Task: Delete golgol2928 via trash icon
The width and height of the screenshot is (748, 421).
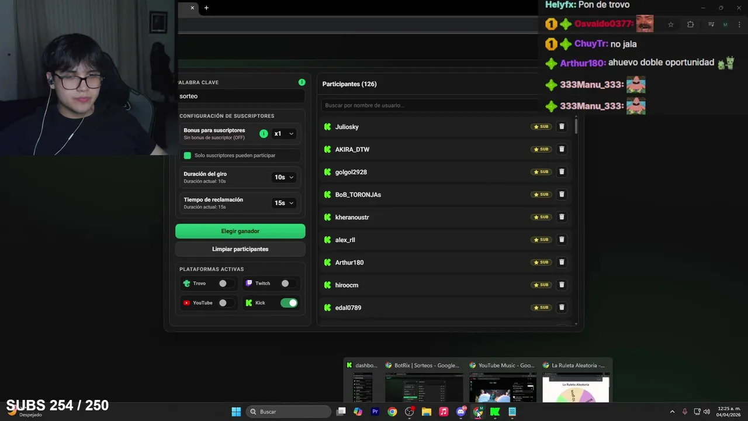Action: (562, 172)
